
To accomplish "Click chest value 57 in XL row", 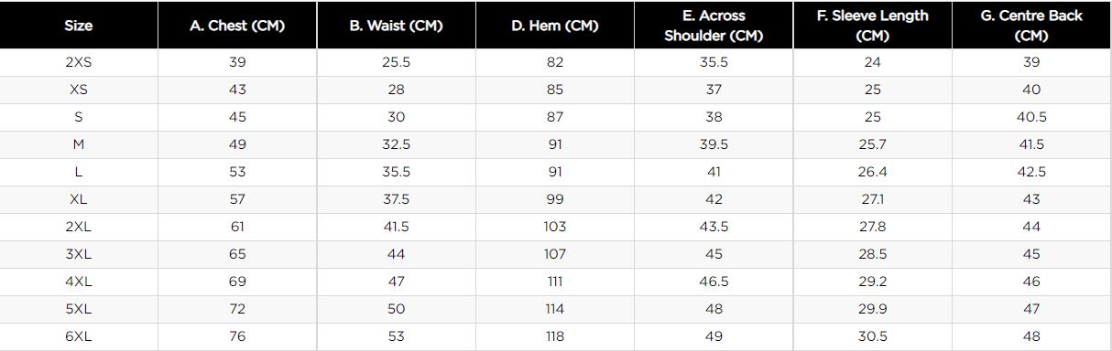I will pos(237,199).
